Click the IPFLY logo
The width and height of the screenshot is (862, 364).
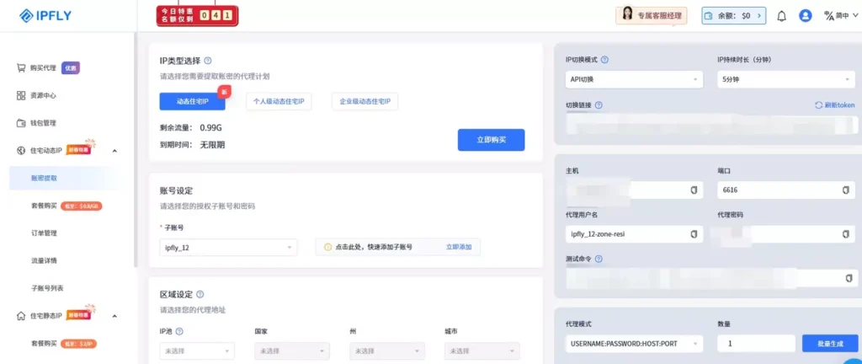[x=45, y=15]
